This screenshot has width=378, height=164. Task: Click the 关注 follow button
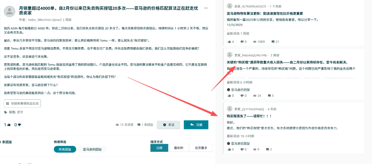point(168,125)
